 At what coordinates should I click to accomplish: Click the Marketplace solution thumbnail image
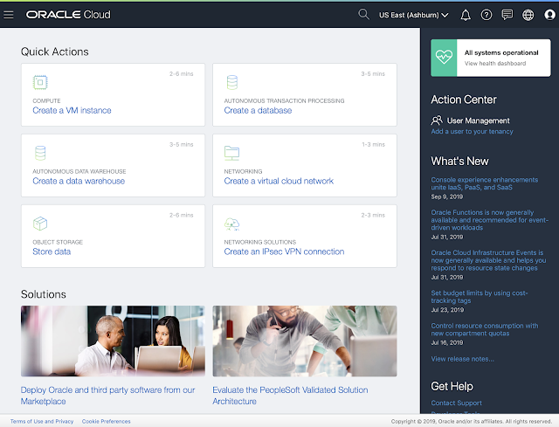(x=113, y=341)
